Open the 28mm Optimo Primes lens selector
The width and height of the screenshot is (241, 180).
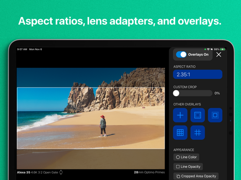[x=149, y=172]
